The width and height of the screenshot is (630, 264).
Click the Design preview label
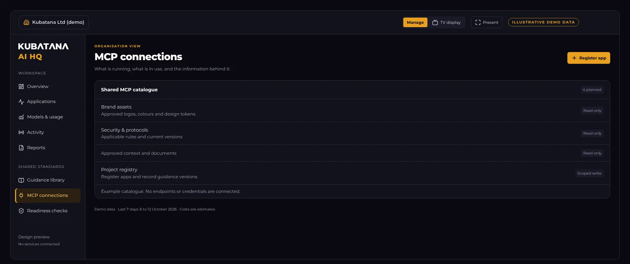tap(34, 237)
